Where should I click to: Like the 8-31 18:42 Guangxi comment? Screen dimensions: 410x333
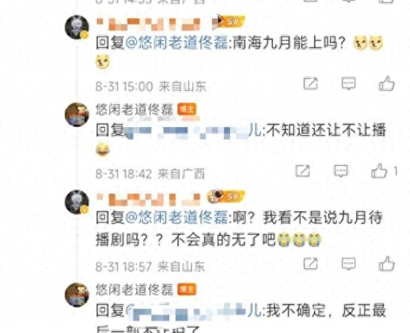(379, 171)
